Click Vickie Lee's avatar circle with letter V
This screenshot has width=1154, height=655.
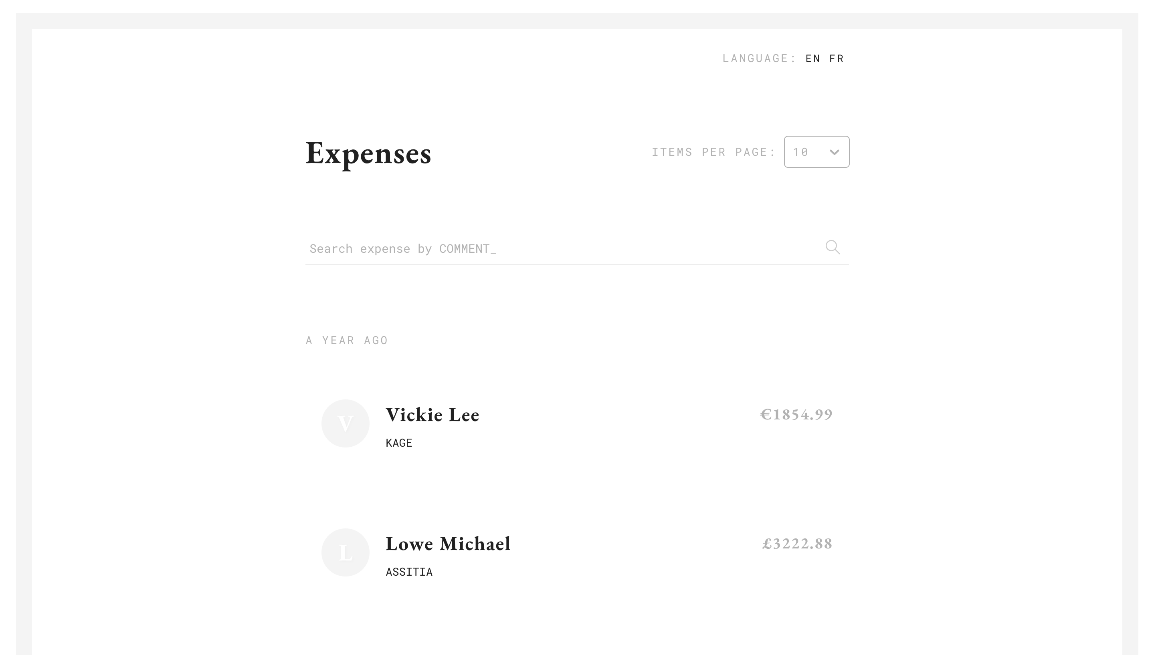345,423
